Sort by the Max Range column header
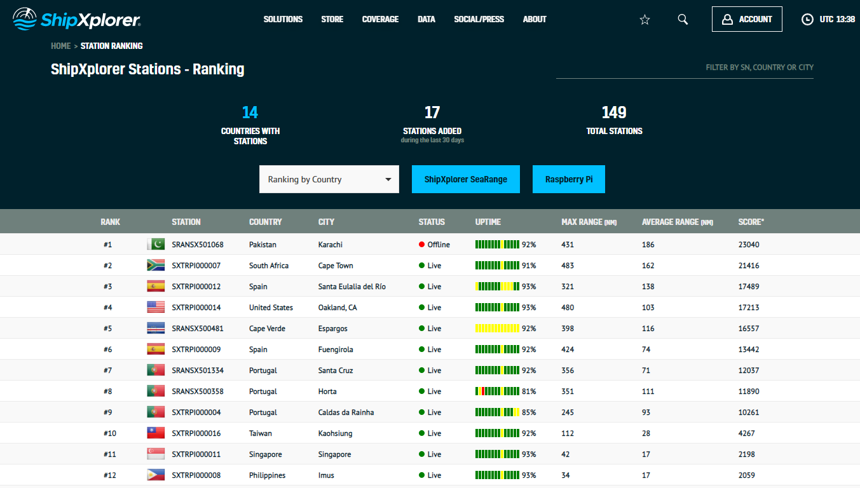 coord(589,222)
